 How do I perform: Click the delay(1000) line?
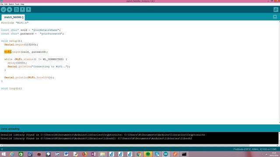17,63
